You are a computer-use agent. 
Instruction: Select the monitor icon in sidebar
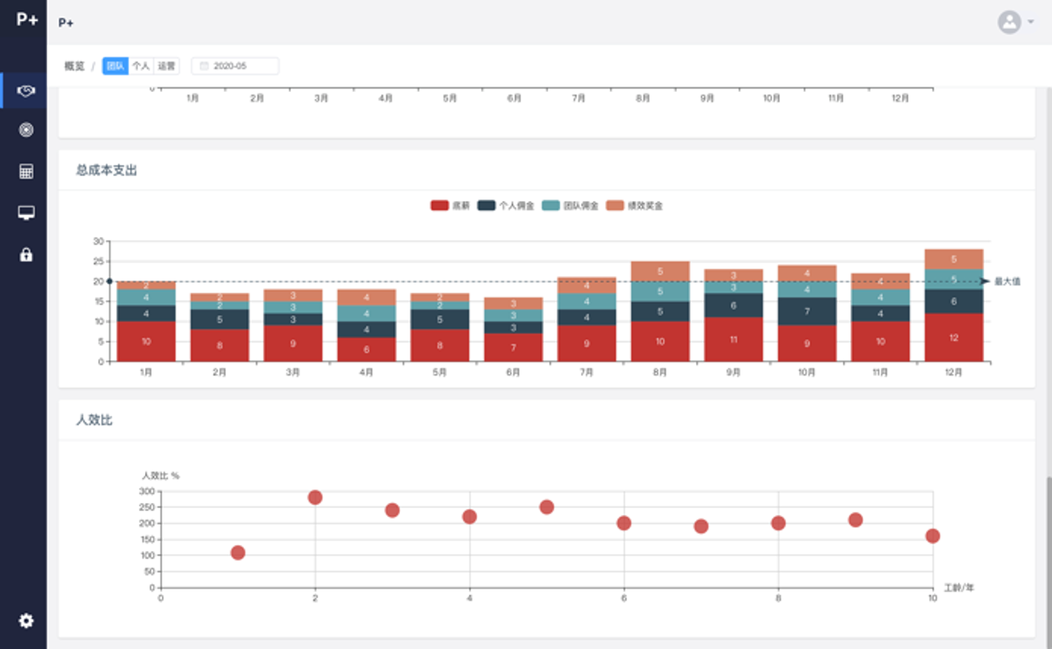[26, 213]
